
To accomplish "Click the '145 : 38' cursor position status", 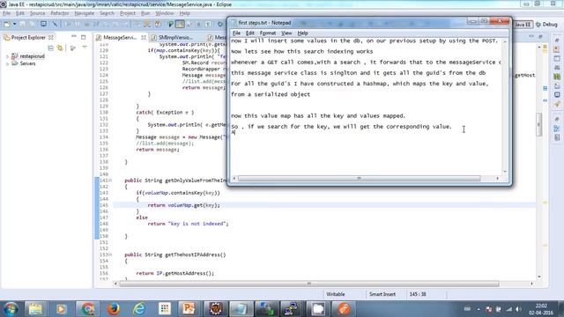I will pos(418,294).
